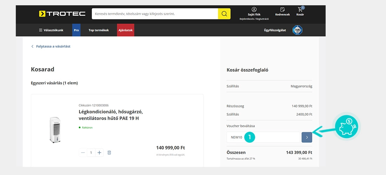Image resolution: width=386 pixels, height=175 pixels.
Task: Click the VAT amount 30 486,41 Ft
Action: (x=305, y=159)
